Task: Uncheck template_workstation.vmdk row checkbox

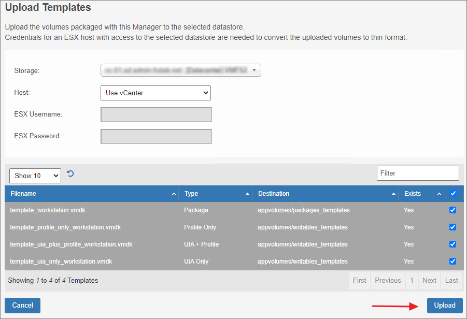Action: (x=452, y=210)
